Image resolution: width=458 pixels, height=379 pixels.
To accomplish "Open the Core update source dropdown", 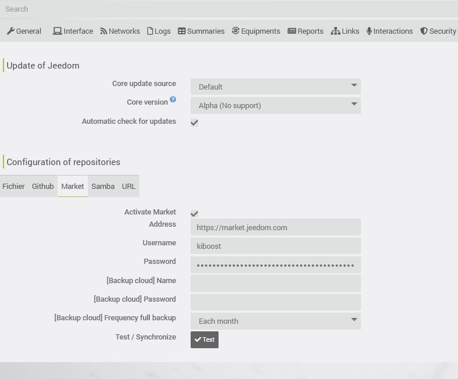I will click(275, 87).
